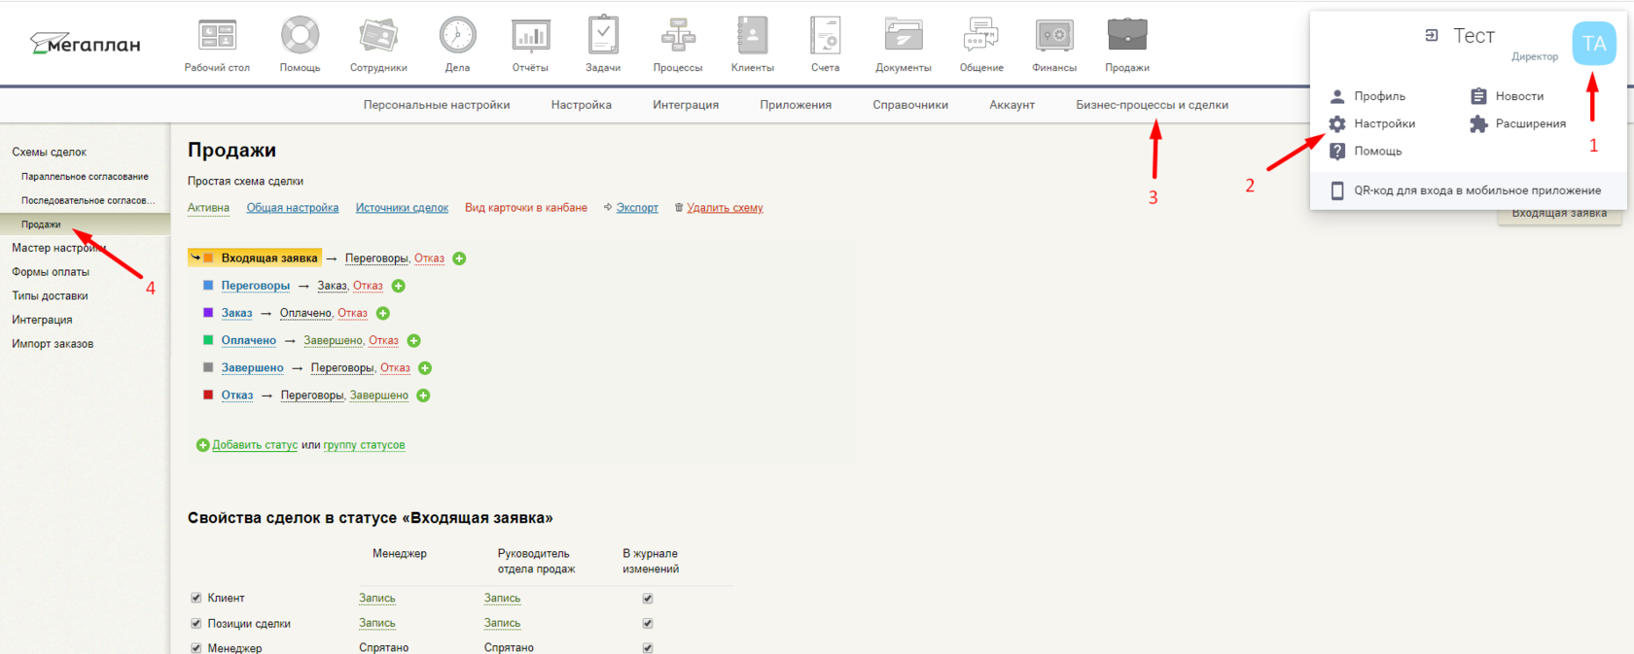The width and height of the screenshot is (1634, 654).
Task: Open the Финансы safe icon
Action: coord(1054,36)
